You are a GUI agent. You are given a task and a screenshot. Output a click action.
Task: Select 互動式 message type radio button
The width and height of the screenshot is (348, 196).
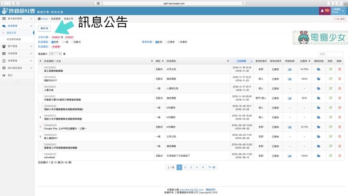tap(73, 42)
